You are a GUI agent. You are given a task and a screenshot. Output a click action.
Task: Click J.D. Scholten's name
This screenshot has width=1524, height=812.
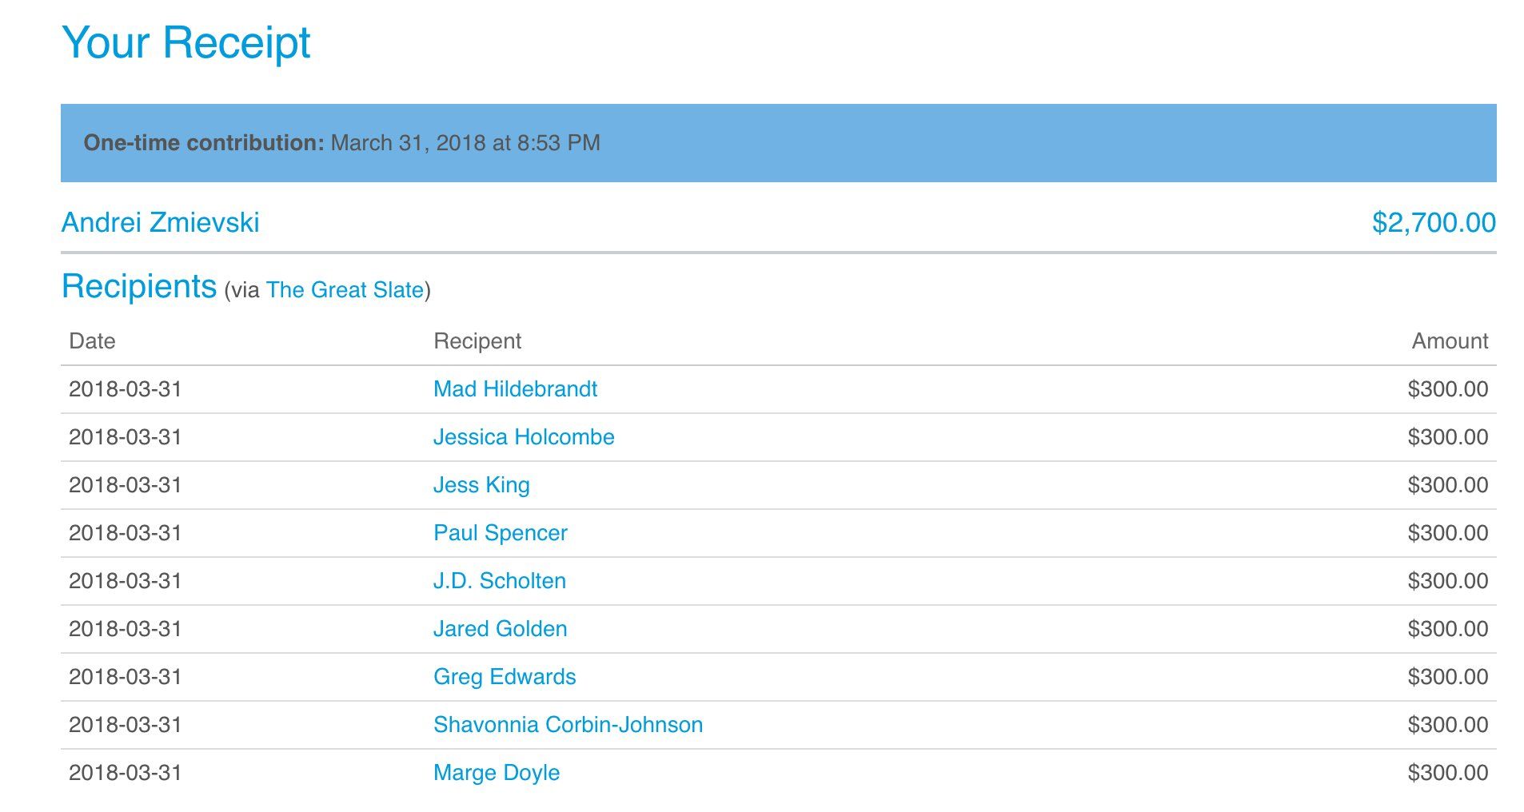(x=500, y=581)
